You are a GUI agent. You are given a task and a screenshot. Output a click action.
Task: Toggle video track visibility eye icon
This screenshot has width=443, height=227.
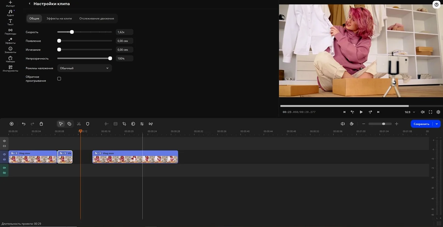click(4, 154)
